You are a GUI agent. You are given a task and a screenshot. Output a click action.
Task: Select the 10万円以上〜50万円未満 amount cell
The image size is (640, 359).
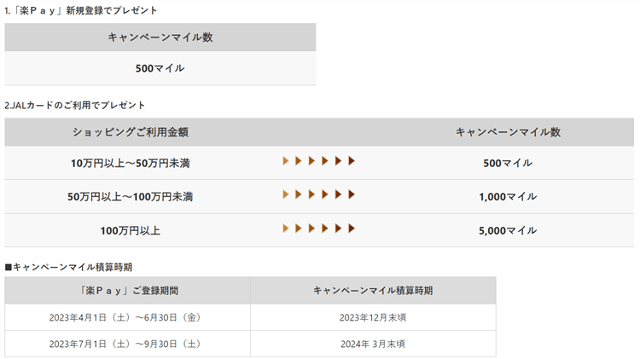coord(131,163)
